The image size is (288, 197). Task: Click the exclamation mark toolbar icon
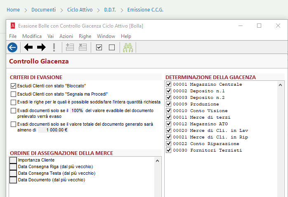(54, 47)
